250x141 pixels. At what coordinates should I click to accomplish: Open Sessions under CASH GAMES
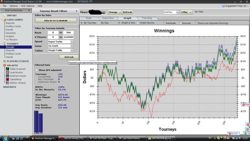coord(11,33)
